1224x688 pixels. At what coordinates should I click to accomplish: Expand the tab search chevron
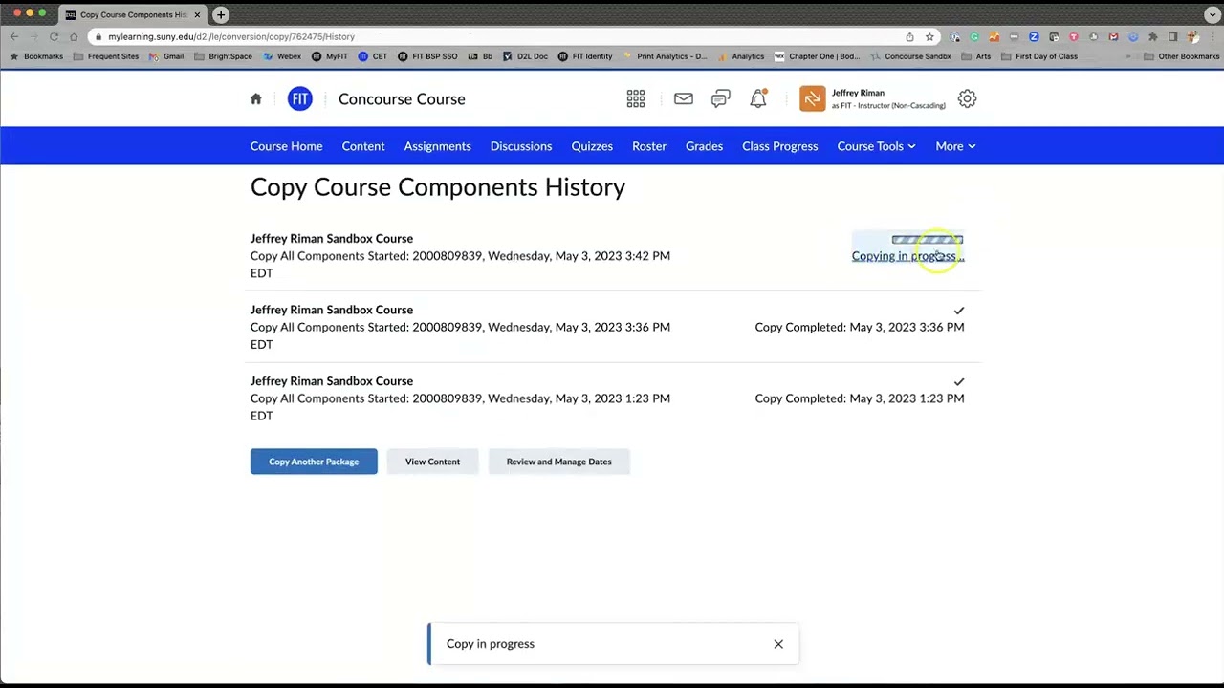(x=1211, y=14)
